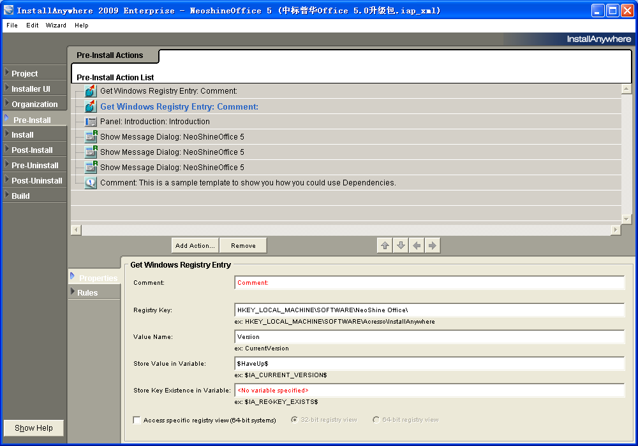Expand the Post-Install section

point(34,150)
